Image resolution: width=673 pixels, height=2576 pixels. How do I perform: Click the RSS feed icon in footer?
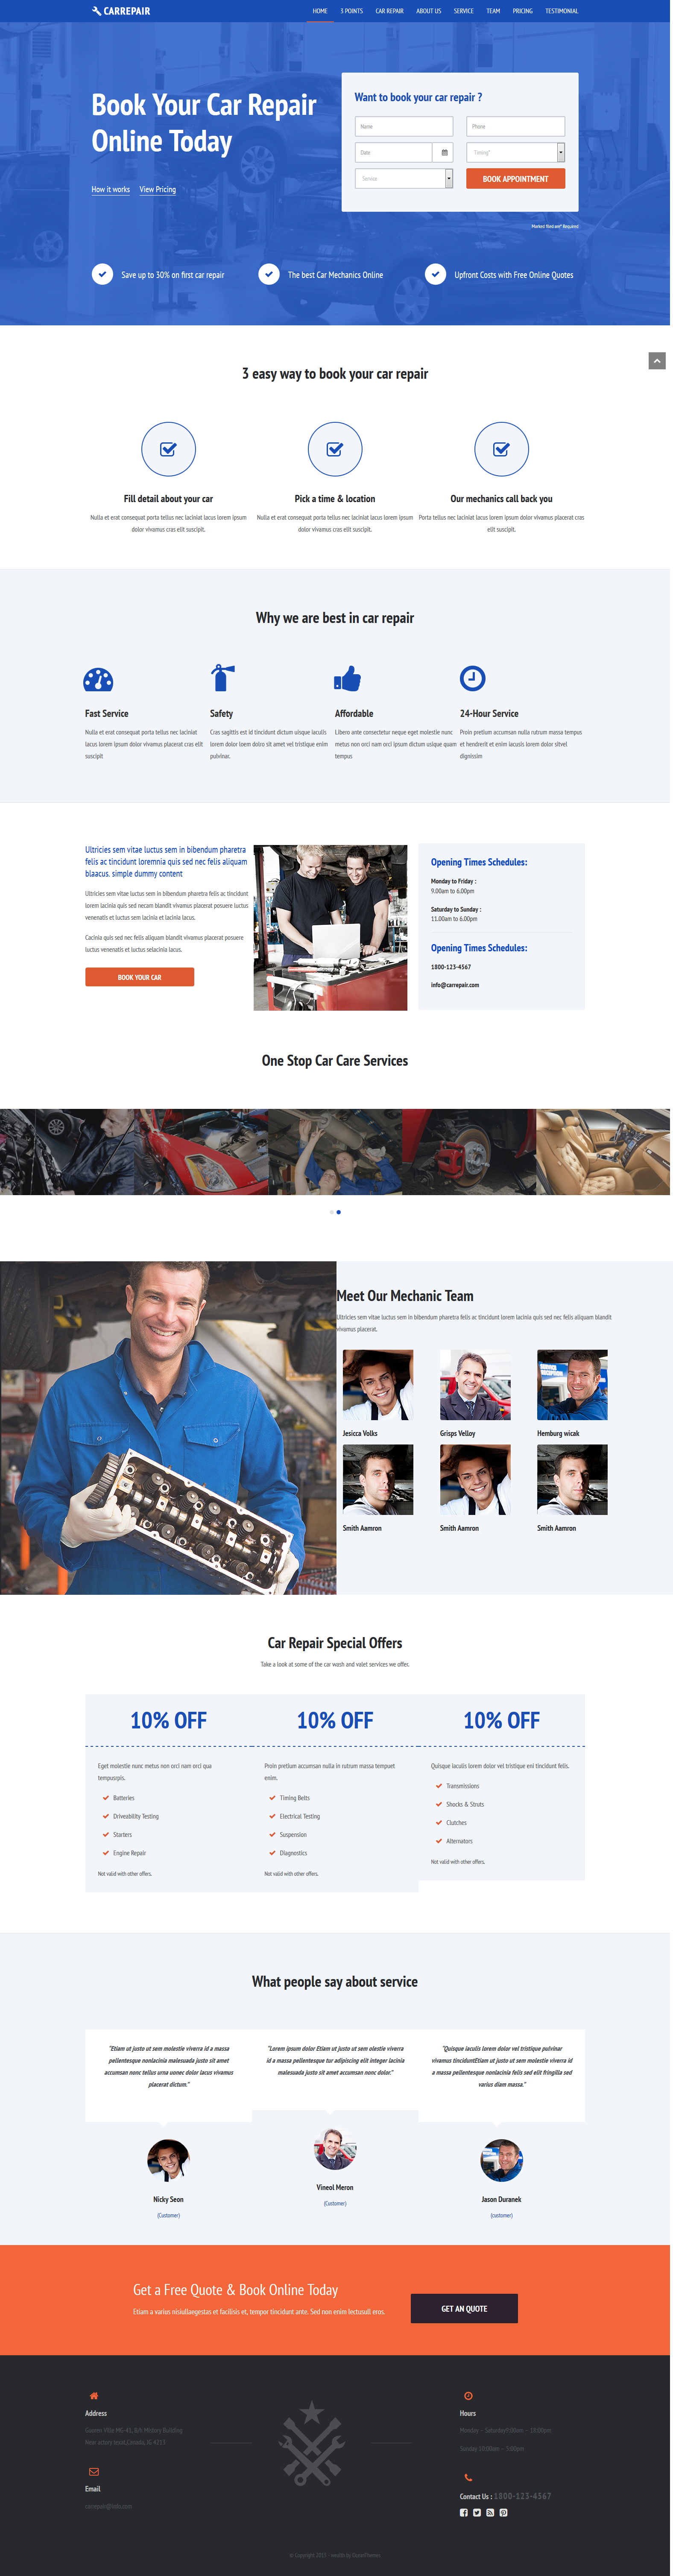(x=490, y=2512)
